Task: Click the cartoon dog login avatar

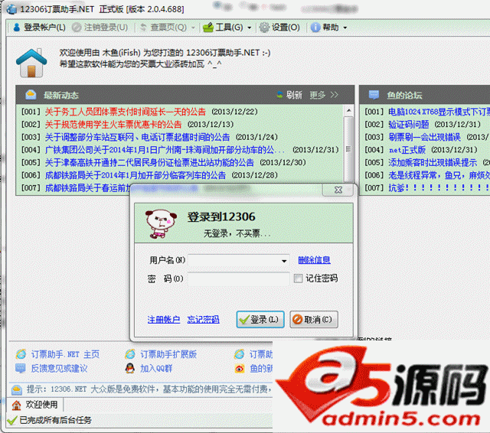Action: point(160,223)
